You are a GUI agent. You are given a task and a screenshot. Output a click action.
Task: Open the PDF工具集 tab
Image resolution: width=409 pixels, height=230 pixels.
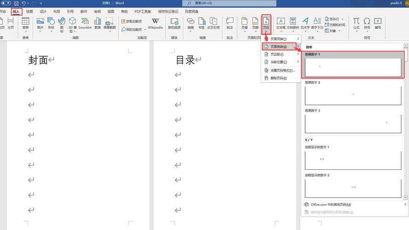coord(143,11)
